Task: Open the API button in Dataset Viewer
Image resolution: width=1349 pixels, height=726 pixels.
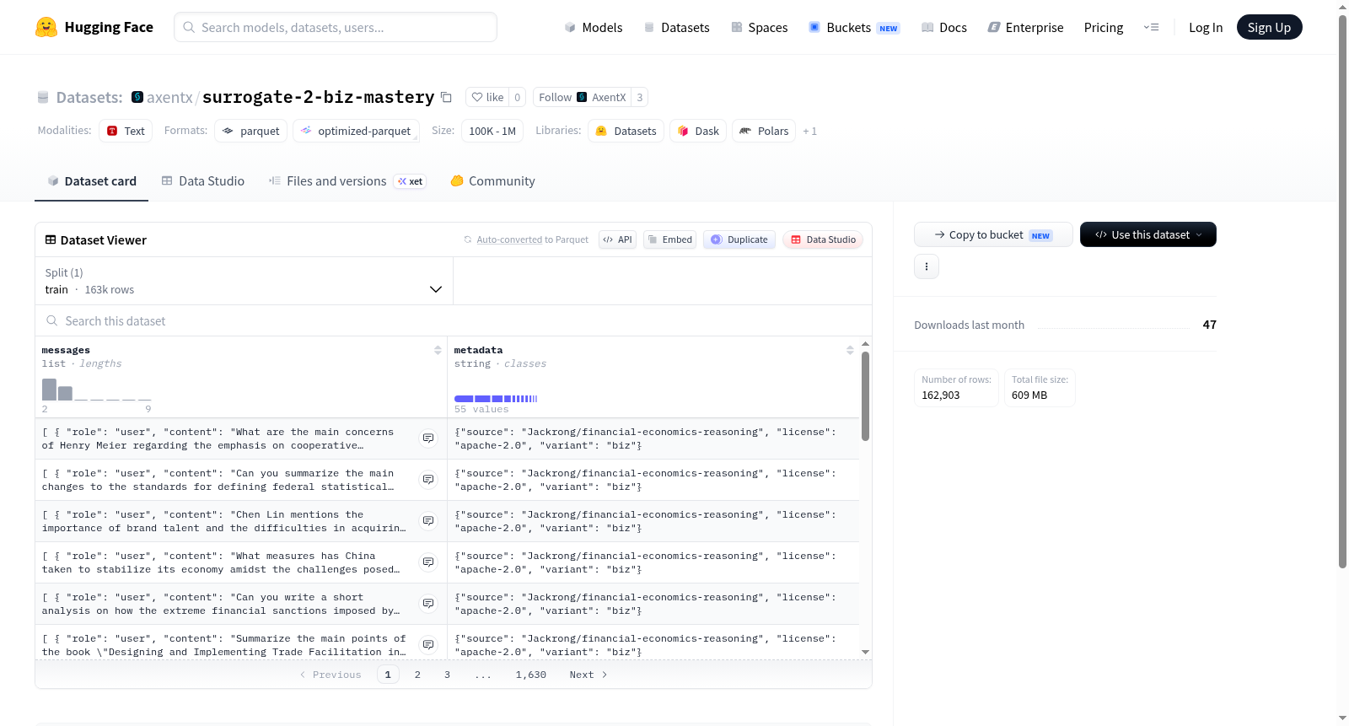Action: (618, 239)
